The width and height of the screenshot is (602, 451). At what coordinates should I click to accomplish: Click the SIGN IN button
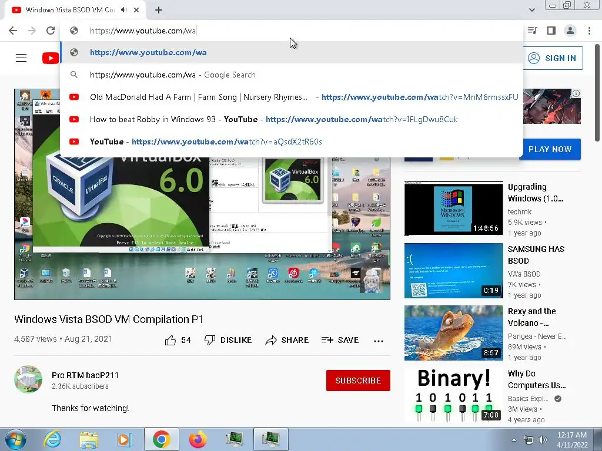(x=553, y=58)
